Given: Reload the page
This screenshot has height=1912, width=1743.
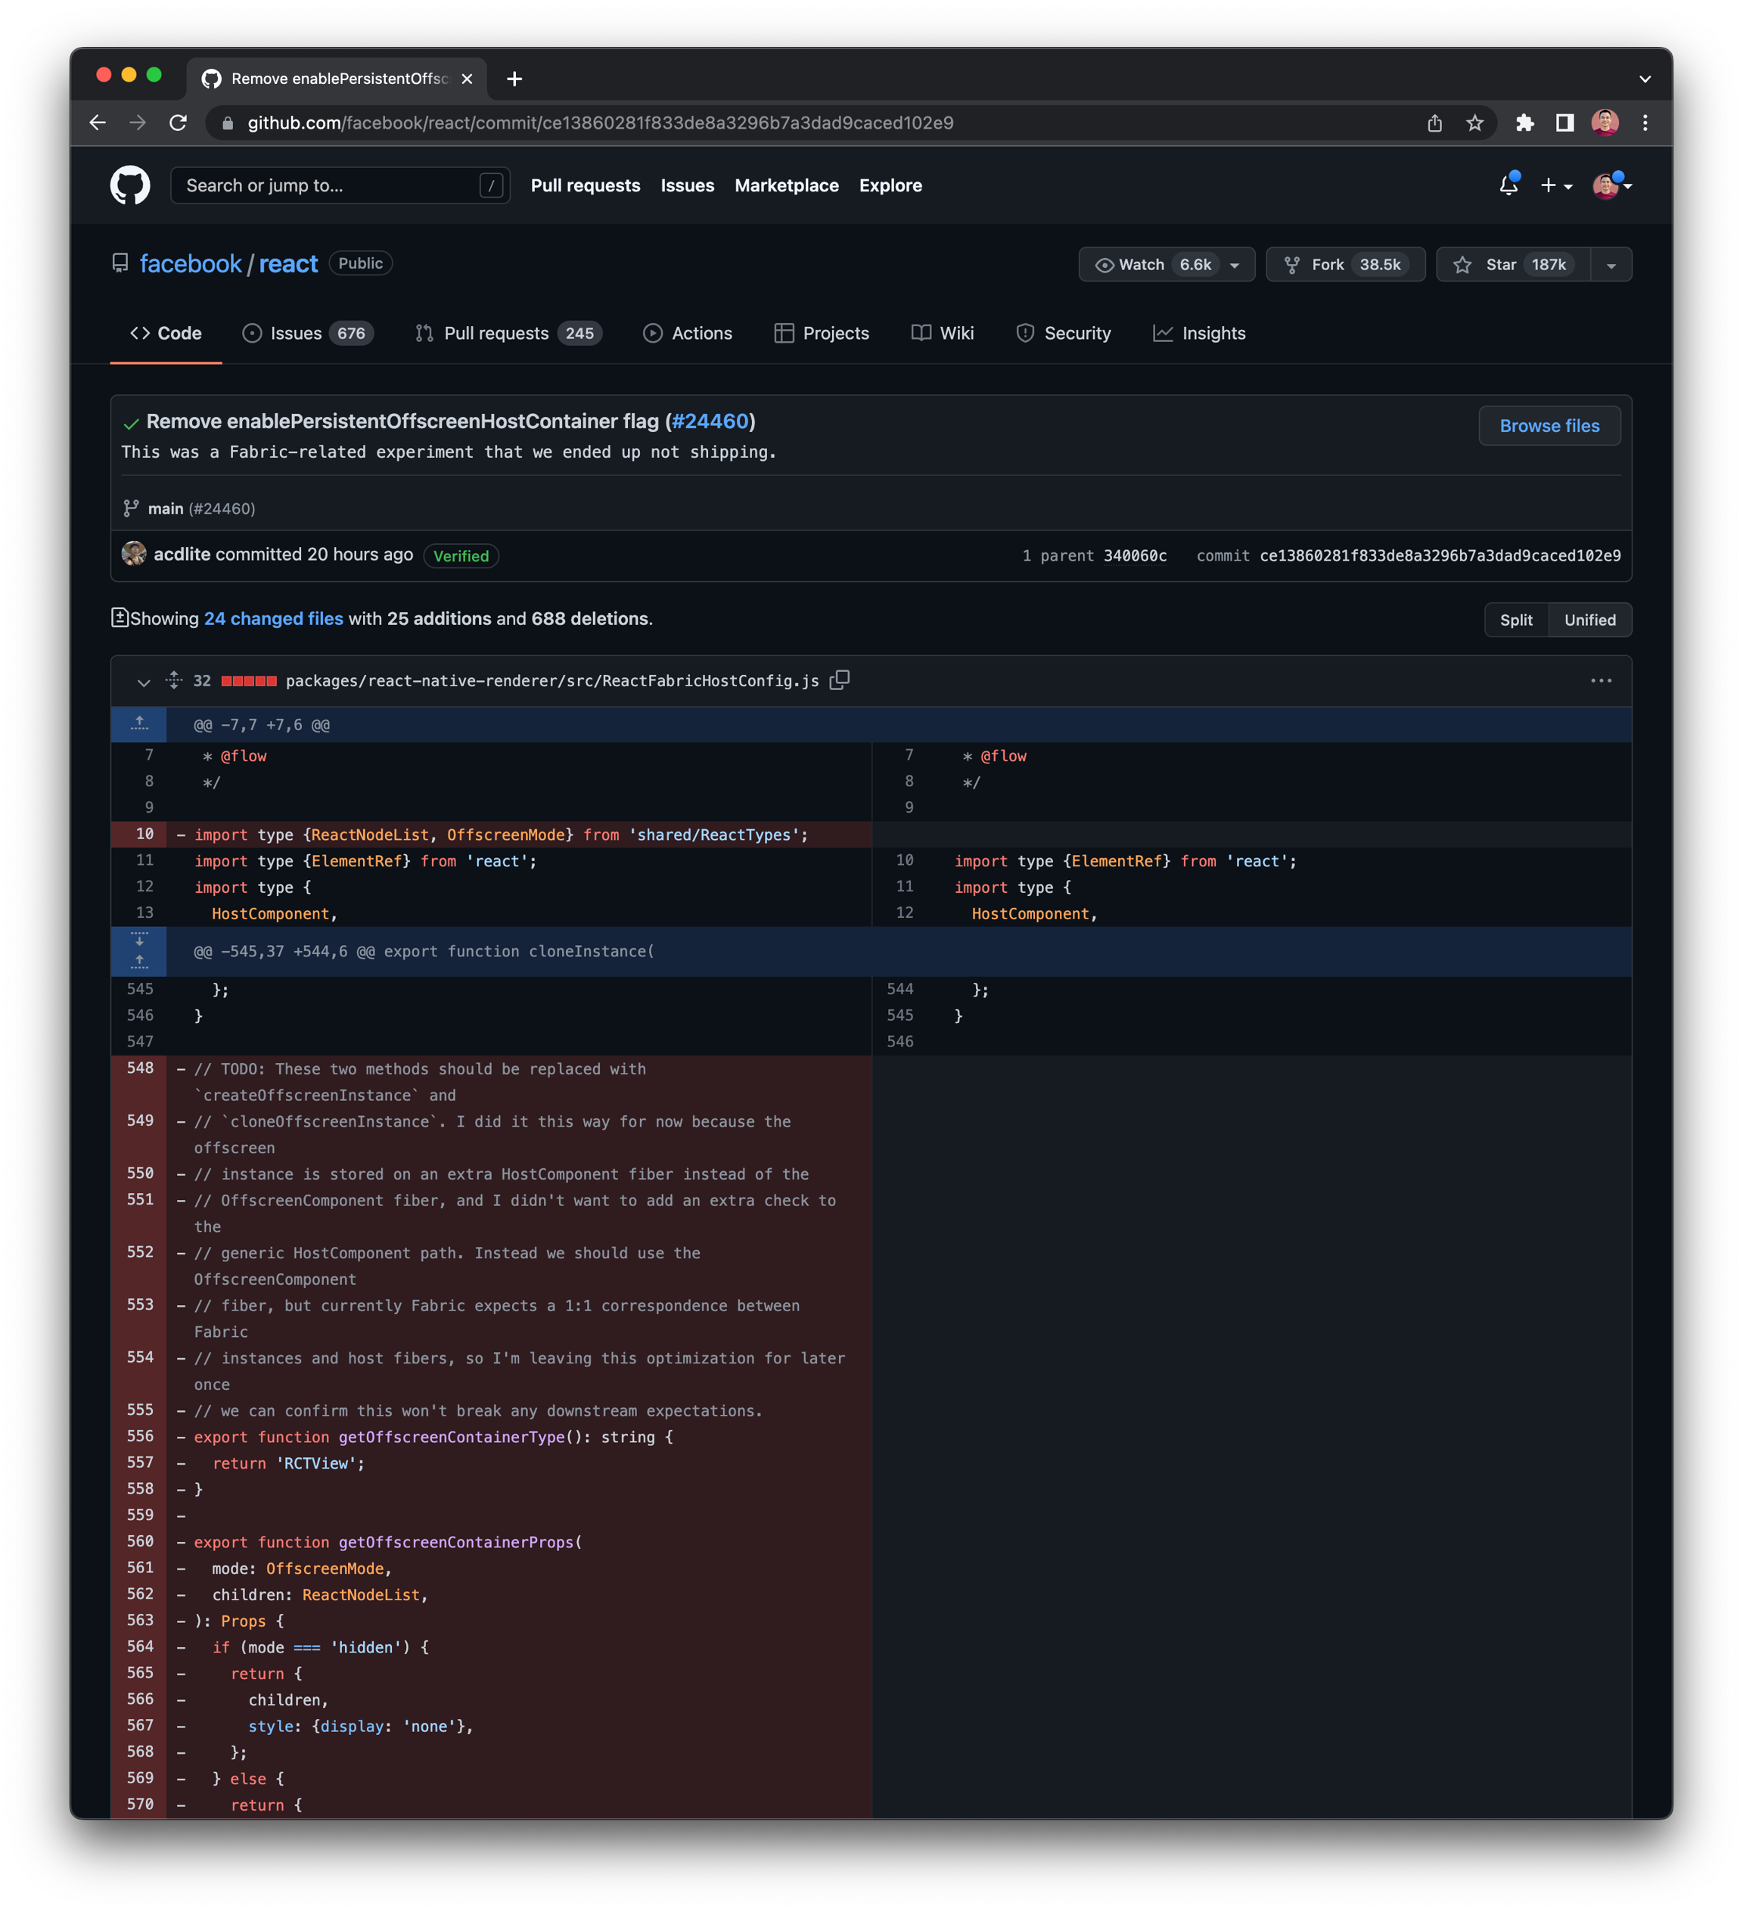Looking at the screenshot, I should click(x=179, y=123).
